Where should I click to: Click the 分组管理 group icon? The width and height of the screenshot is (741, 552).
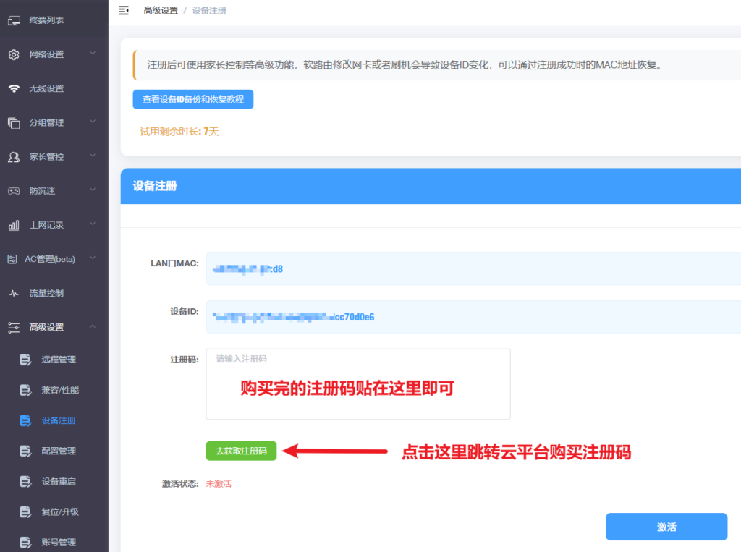click(14, 123)
